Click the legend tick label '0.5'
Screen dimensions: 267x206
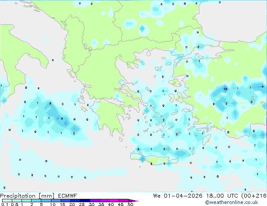click(15, 204)
